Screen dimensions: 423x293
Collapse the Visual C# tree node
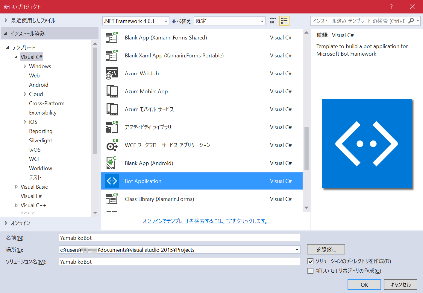[x=16, y=57]
